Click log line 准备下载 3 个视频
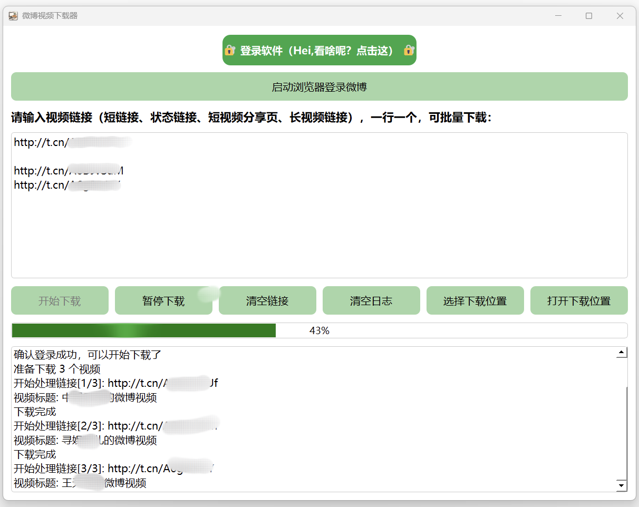The image size is (639, 507). [57, 369]
